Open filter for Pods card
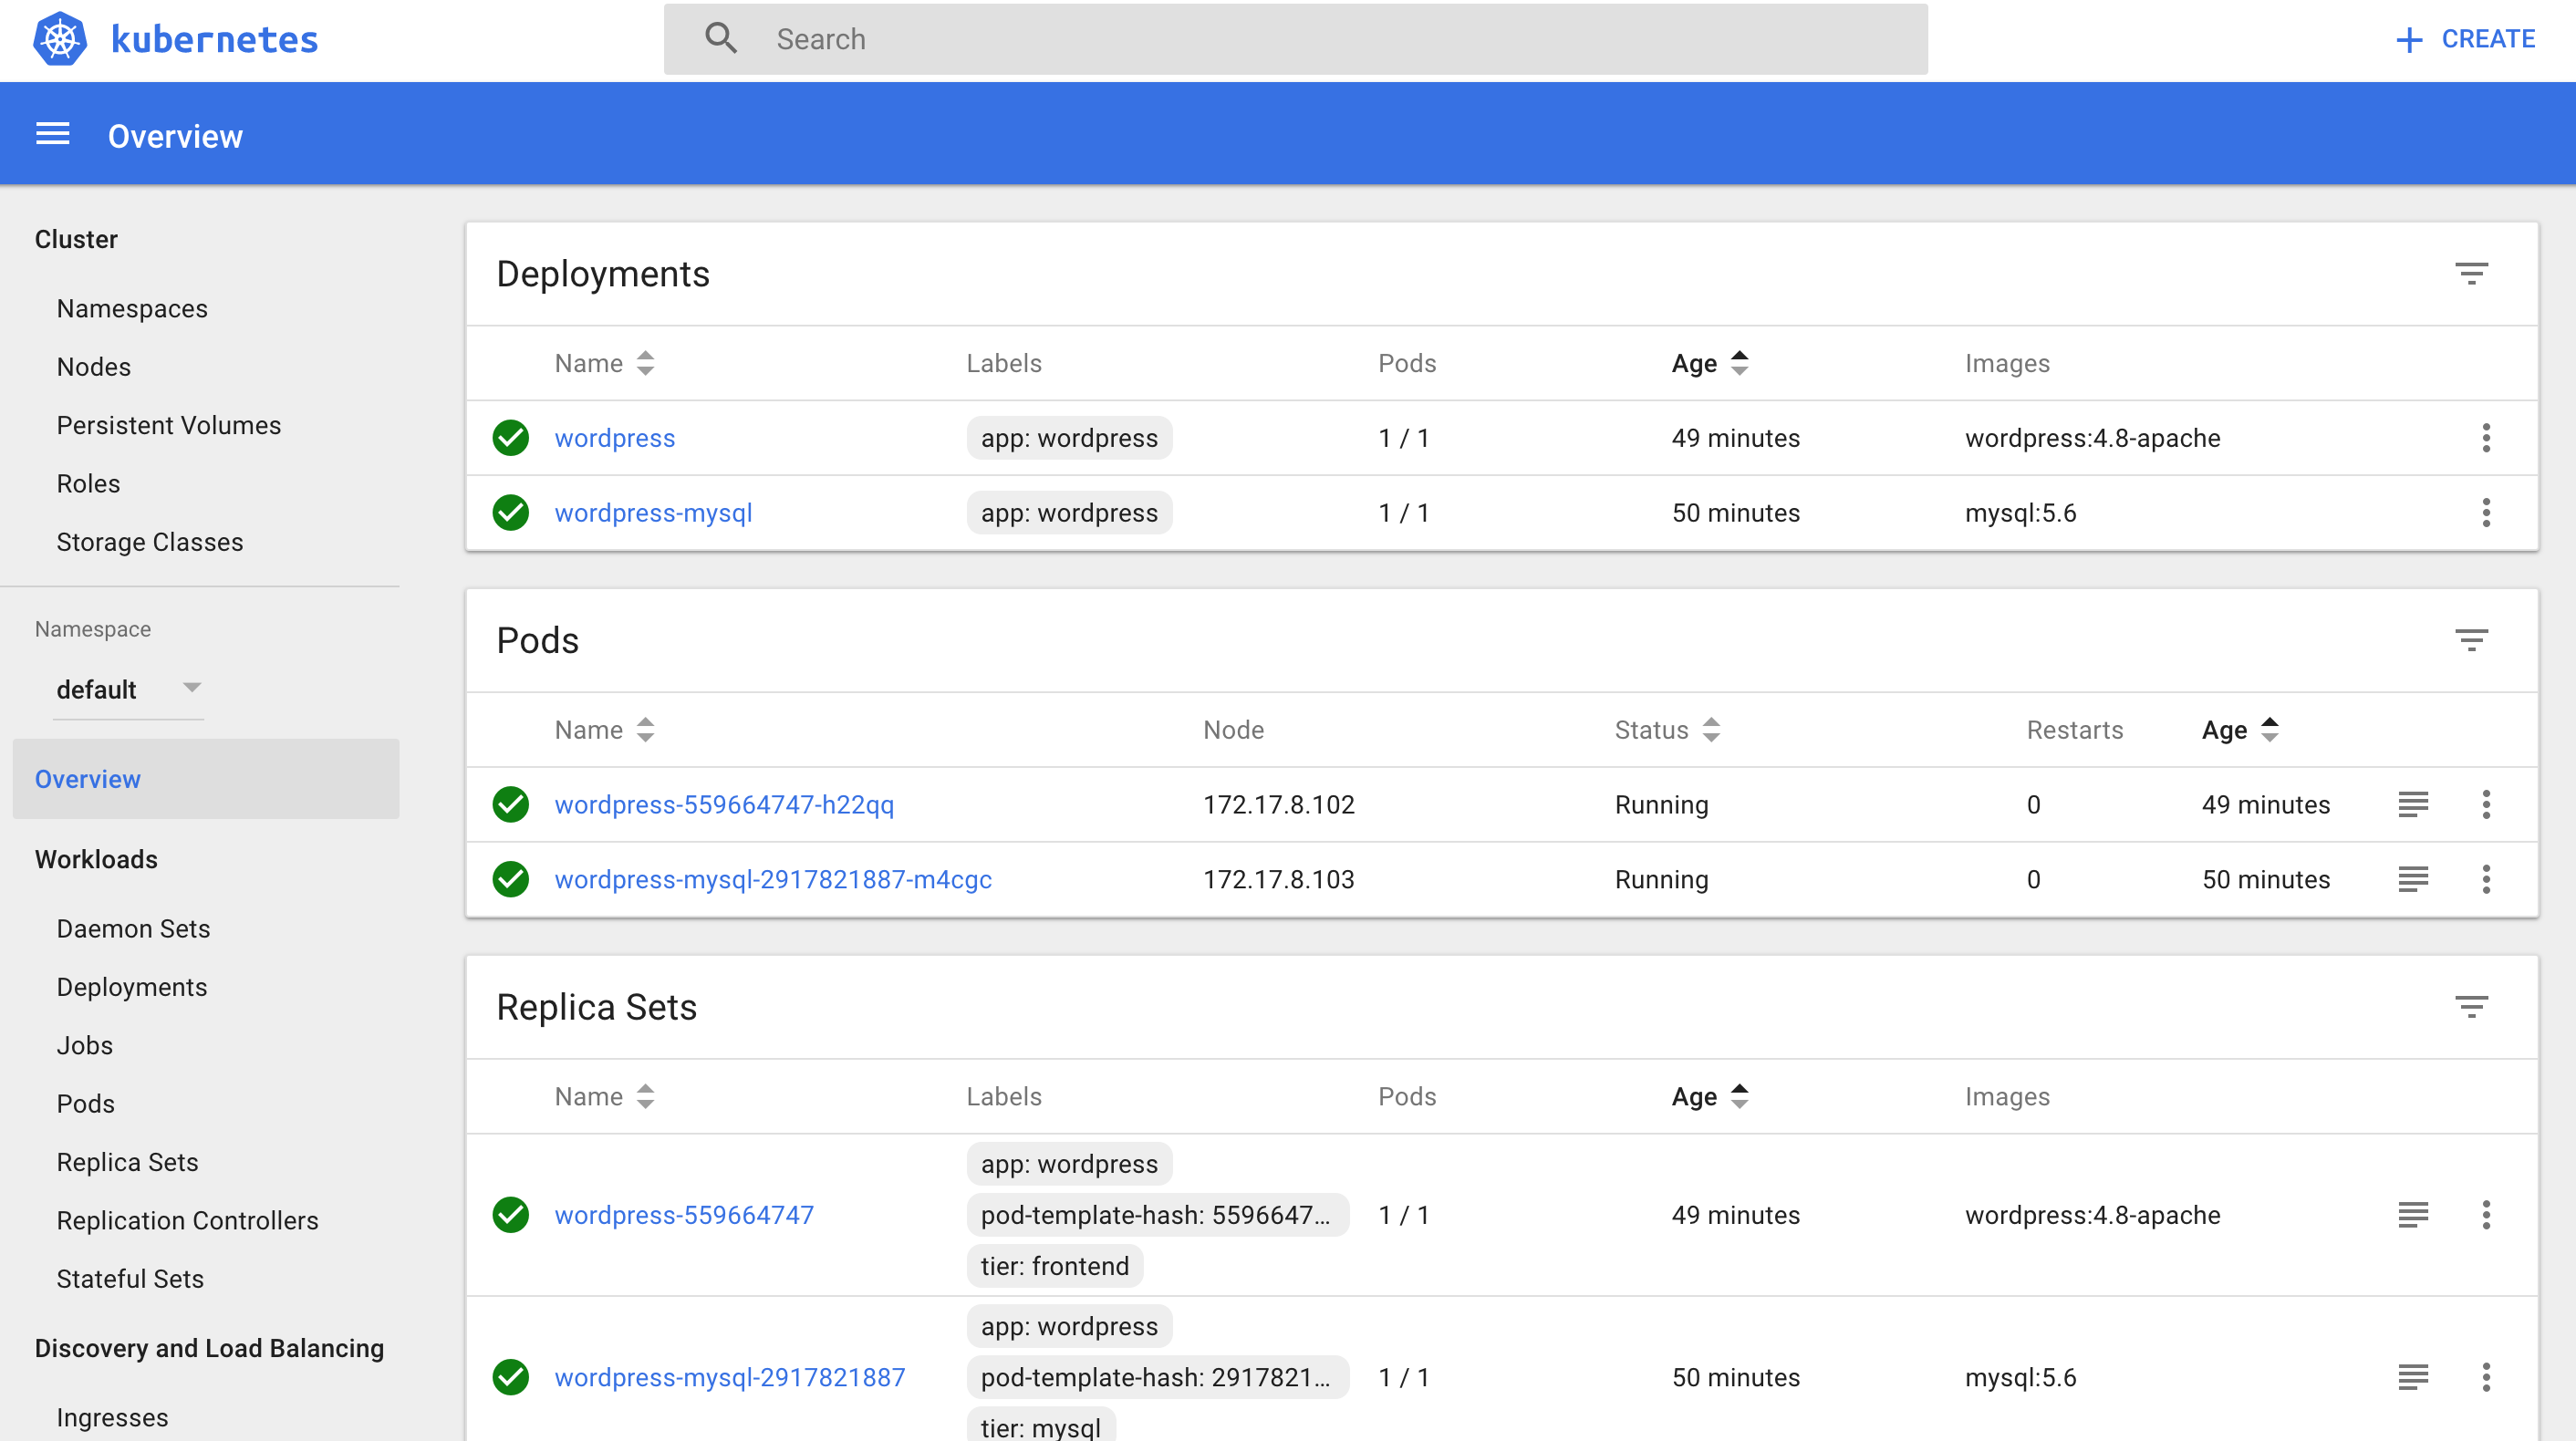Image resolution: width=2576 pixels, height=1441 pixels. click(2471, 640)
